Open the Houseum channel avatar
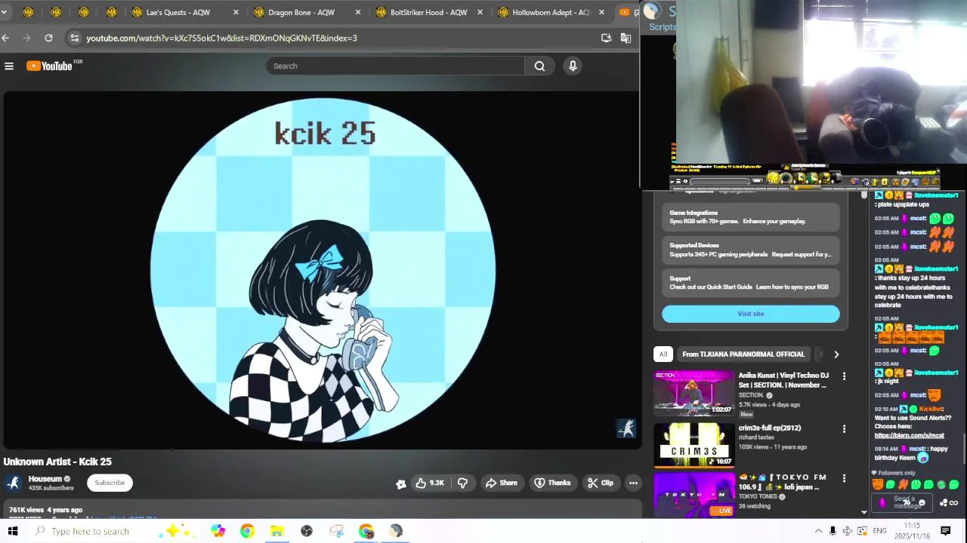This screenshot has height=543, width=967. click(x=14, y=483)
